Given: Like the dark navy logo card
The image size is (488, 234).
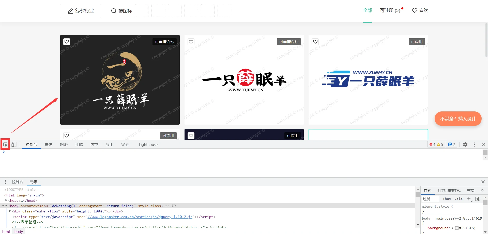Looking at the screenshot, I should click(x=191, y=136).
